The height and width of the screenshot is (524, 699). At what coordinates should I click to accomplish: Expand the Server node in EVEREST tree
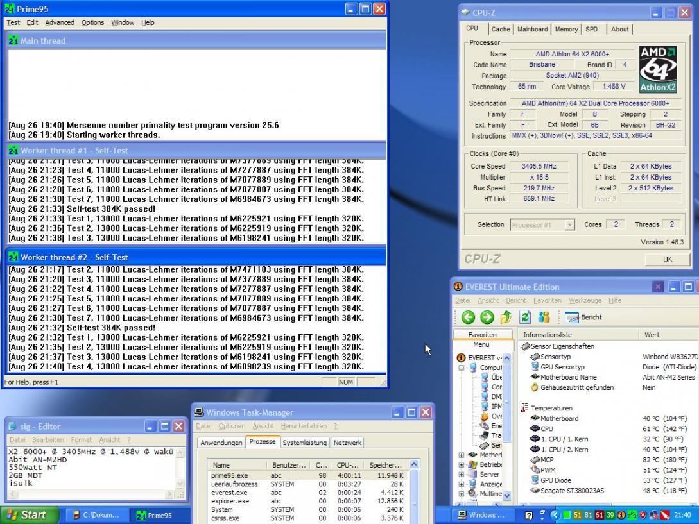[461, 475]
